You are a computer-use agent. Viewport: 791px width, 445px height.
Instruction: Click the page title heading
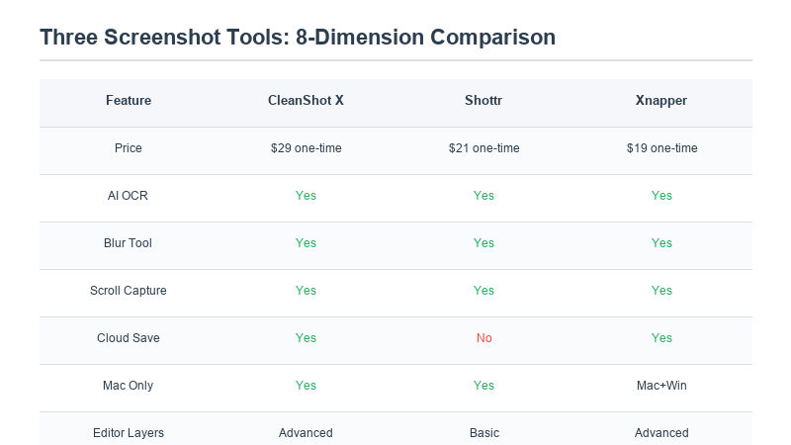[298, 38]
